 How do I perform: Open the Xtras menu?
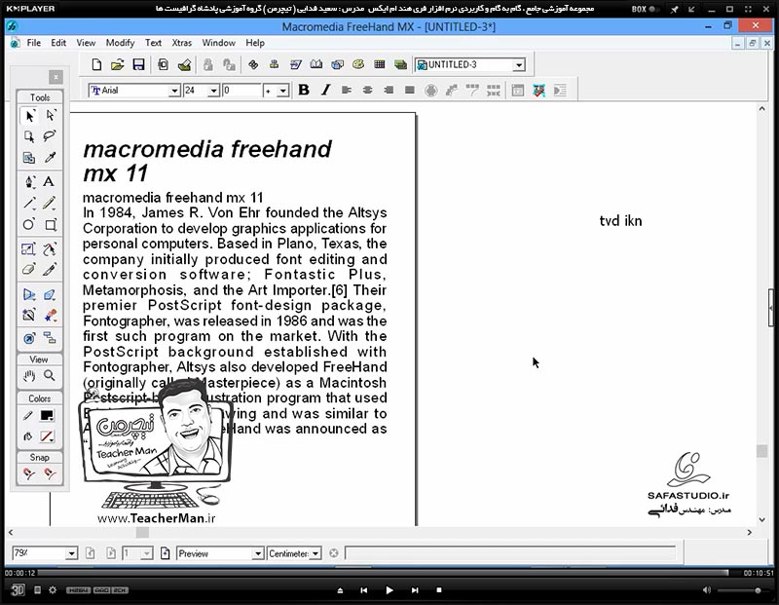pyautogui.click(x=182, y=43)
